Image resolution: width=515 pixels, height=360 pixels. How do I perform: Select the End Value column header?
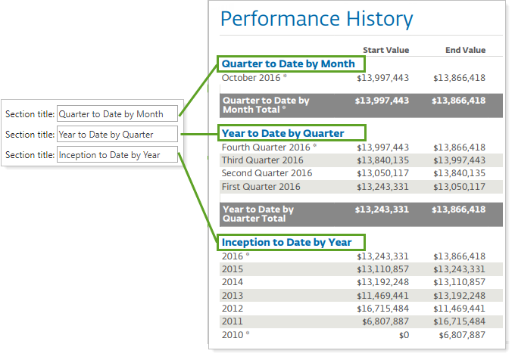pyautogui.click(x=465, y=50)
